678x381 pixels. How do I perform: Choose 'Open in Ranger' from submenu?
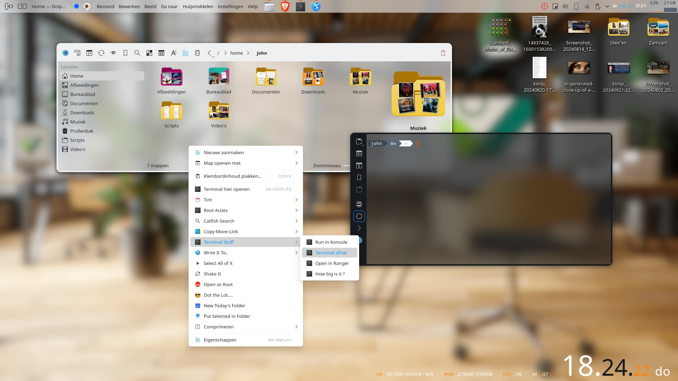[x=329, y=263]
